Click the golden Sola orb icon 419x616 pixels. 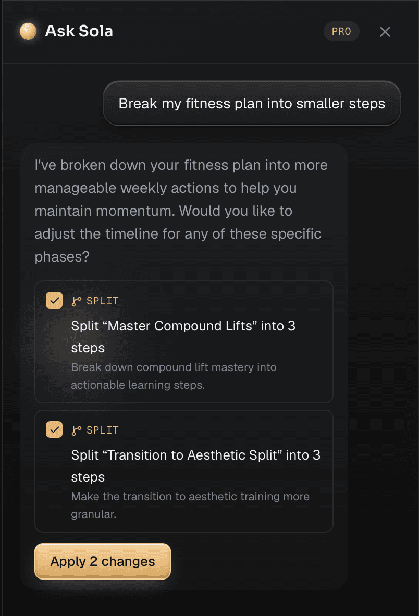(x=28, y=31)
